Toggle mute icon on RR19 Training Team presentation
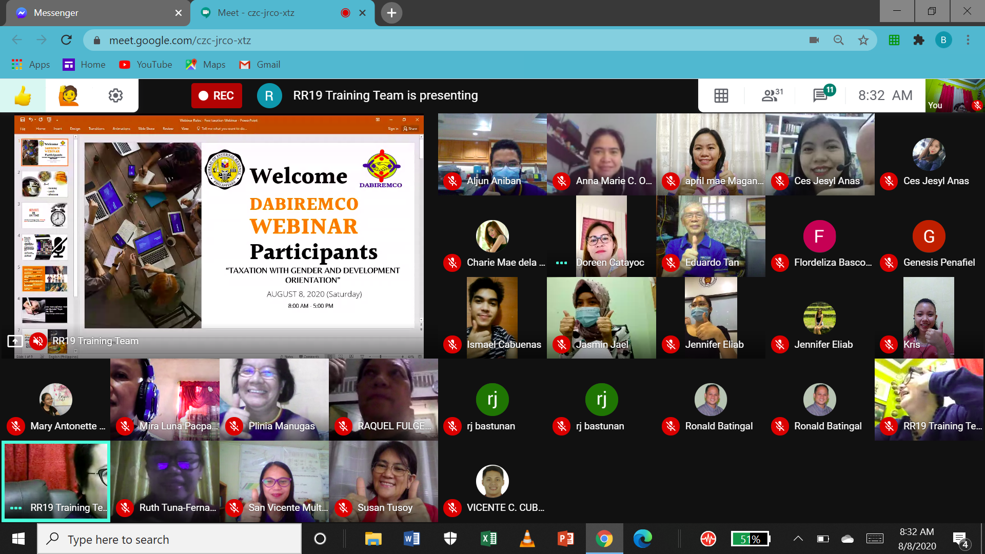The image size is (985, 554). coord(38,341)
